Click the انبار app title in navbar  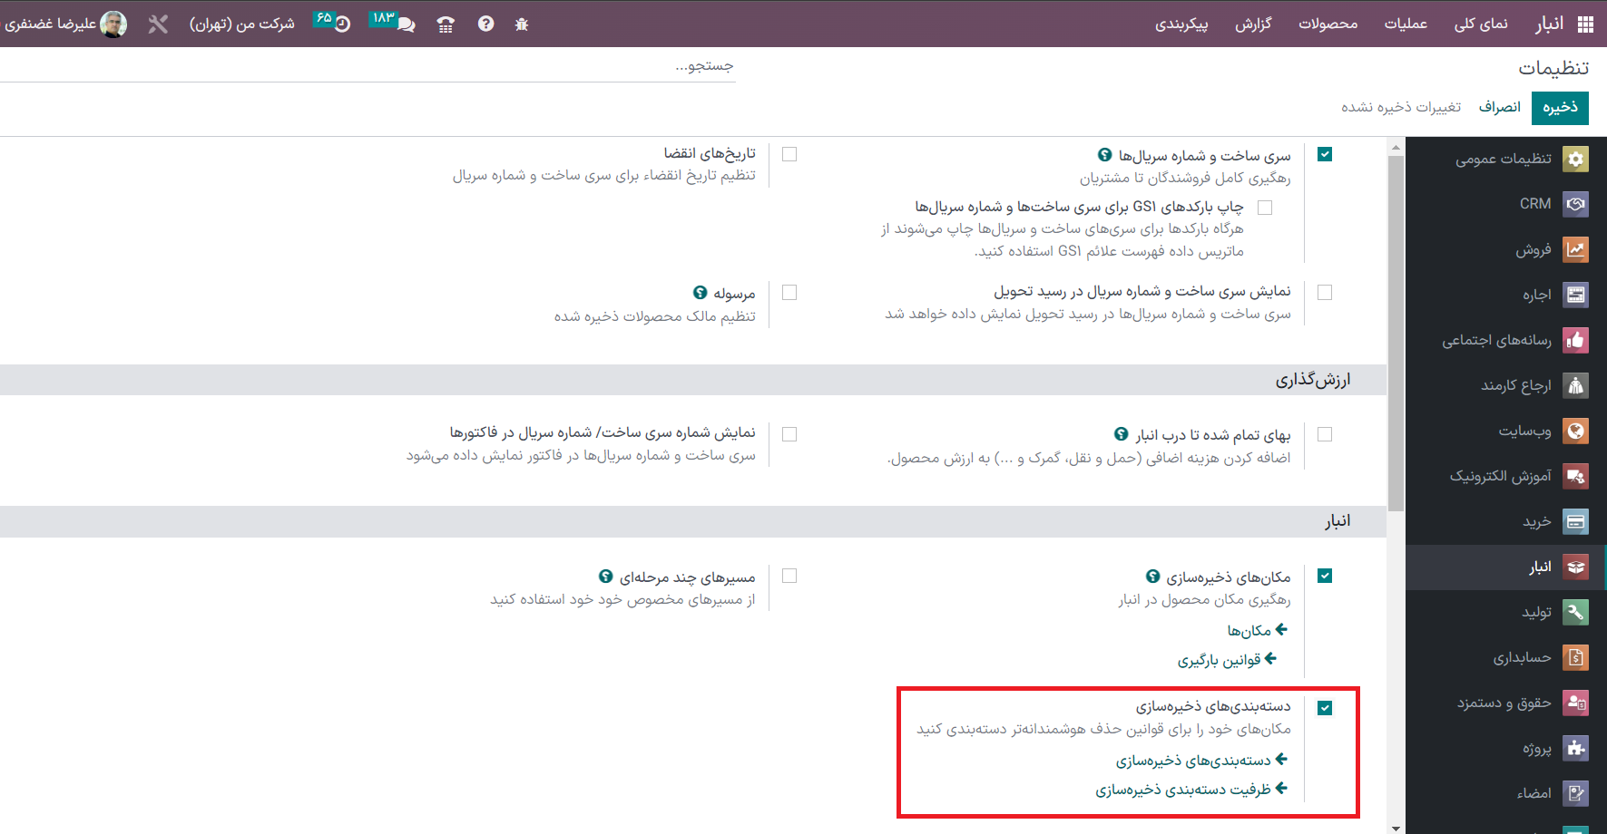pyautogui.click(x=1549, y=24)
